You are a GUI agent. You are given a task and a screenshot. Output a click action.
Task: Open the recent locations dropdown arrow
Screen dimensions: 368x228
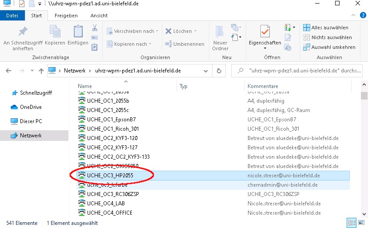(31, 71)
